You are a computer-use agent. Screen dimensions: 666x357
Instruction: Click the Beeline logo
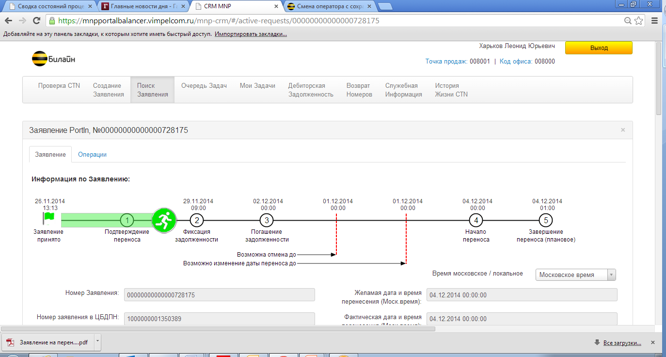pyautogui.click(x=53, y=59)
